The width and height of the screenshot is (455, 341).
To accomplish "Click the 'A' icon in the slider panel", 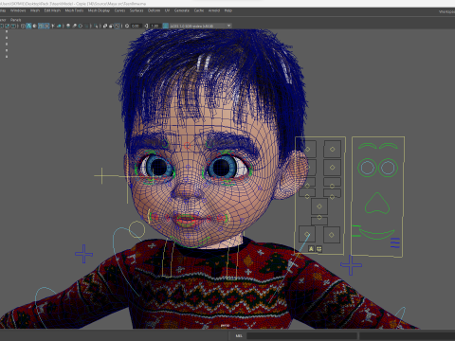I will (x=311, y=249).
